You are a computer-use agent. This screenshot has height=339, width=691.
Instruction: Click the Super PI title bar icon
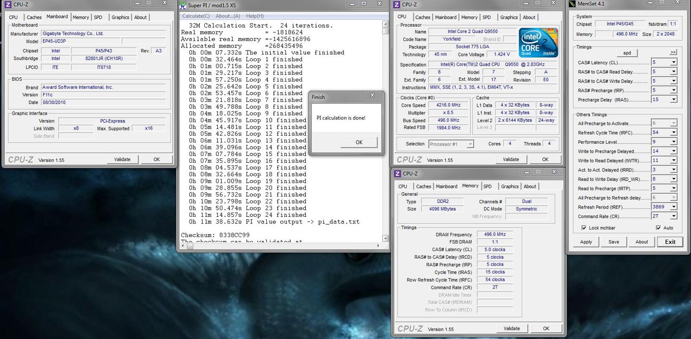(182, 5)
